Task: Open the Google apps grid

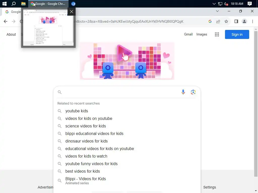Action: [x=217, y=34]
